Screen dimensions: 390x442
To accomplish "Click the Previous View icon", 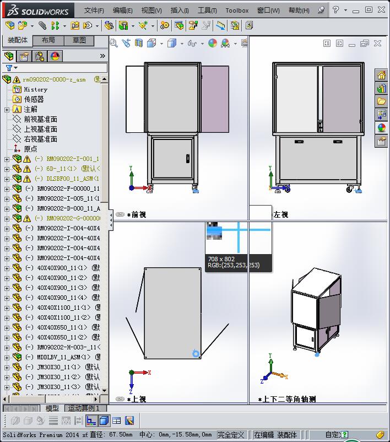I will coord(126,43).
